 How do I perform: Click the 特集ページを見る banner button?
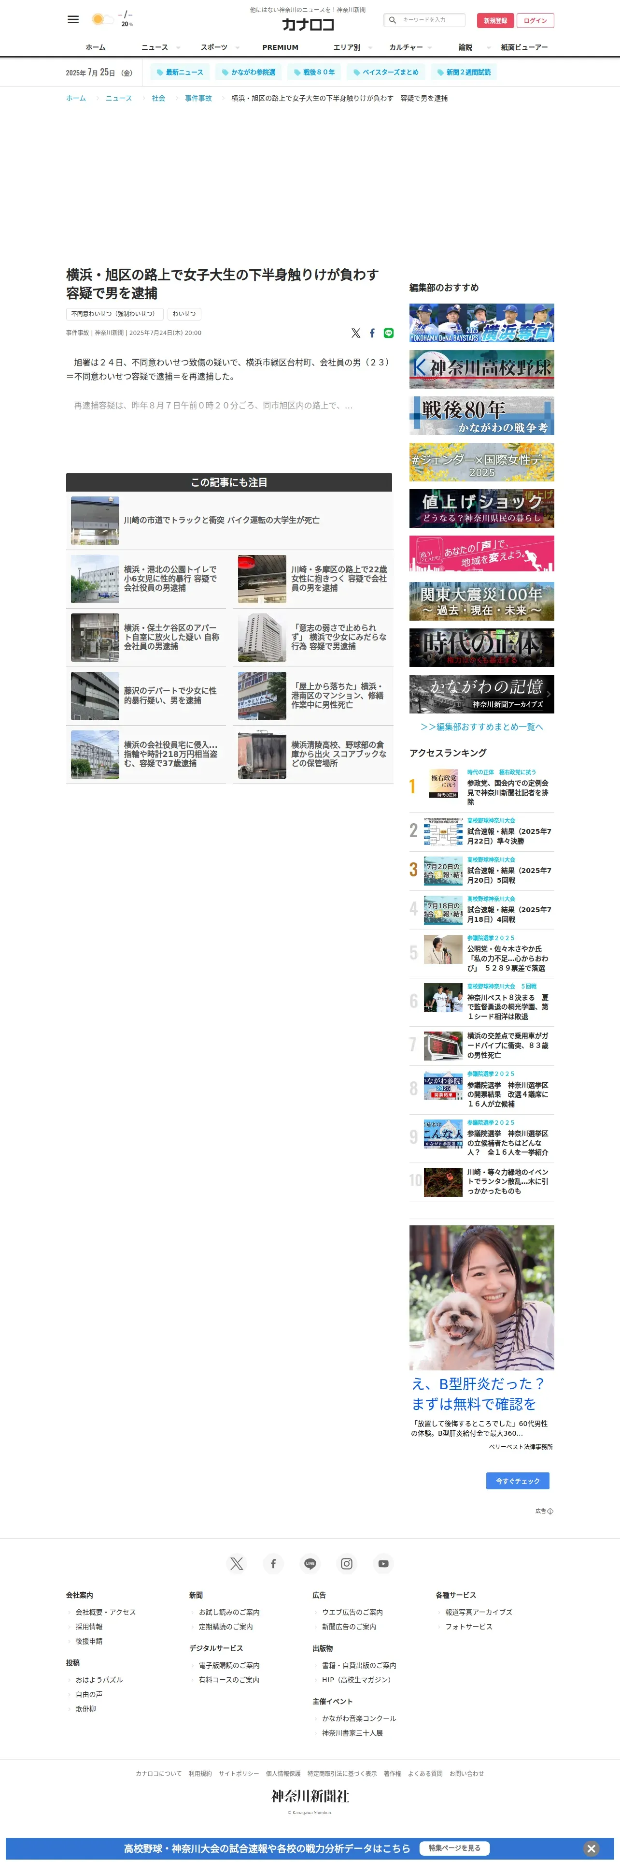454,1848
